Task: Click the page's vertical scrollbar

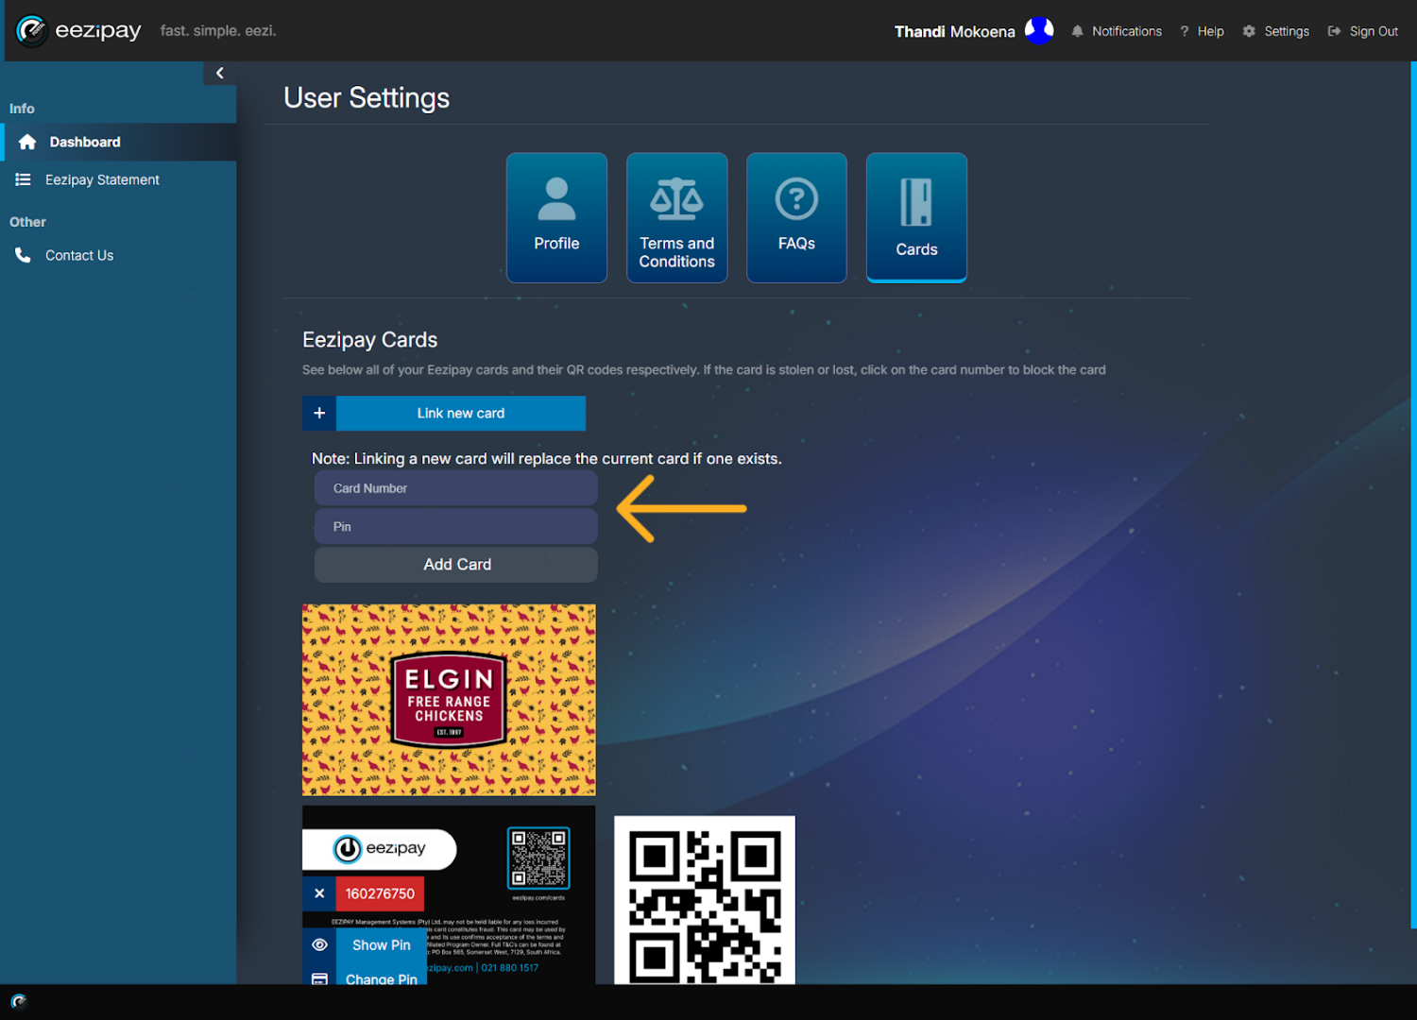Action: pyautogui.click(x=1413, y=494)
